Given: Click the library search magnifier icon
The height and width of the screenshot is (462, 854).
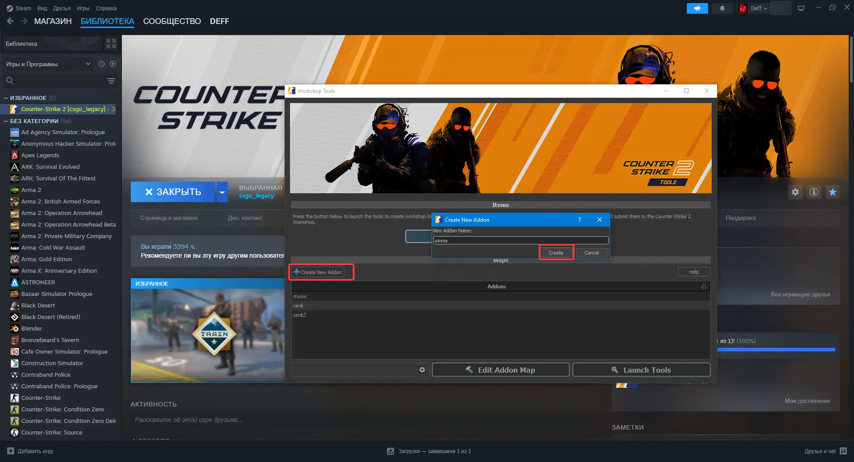Looking at the screenshot, I should pos(10,80).
